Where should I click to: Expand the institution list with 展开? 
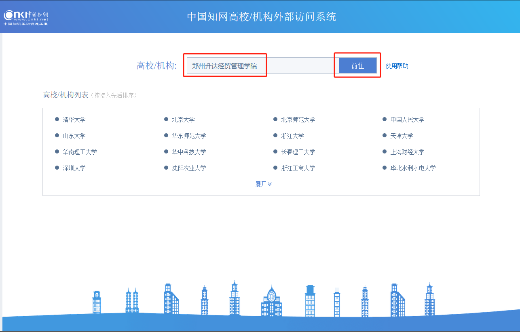(x=263, y=184)
